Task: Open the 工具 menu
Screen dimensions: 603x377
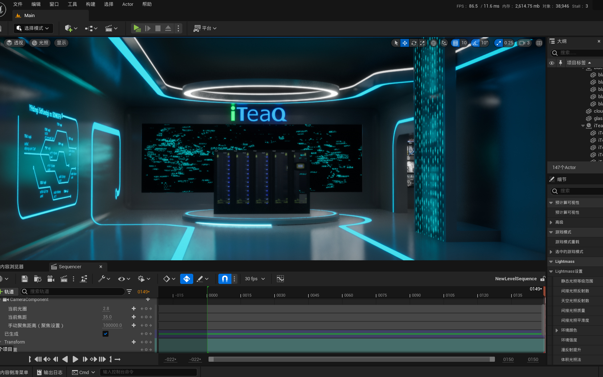Action: coord(72,4)
